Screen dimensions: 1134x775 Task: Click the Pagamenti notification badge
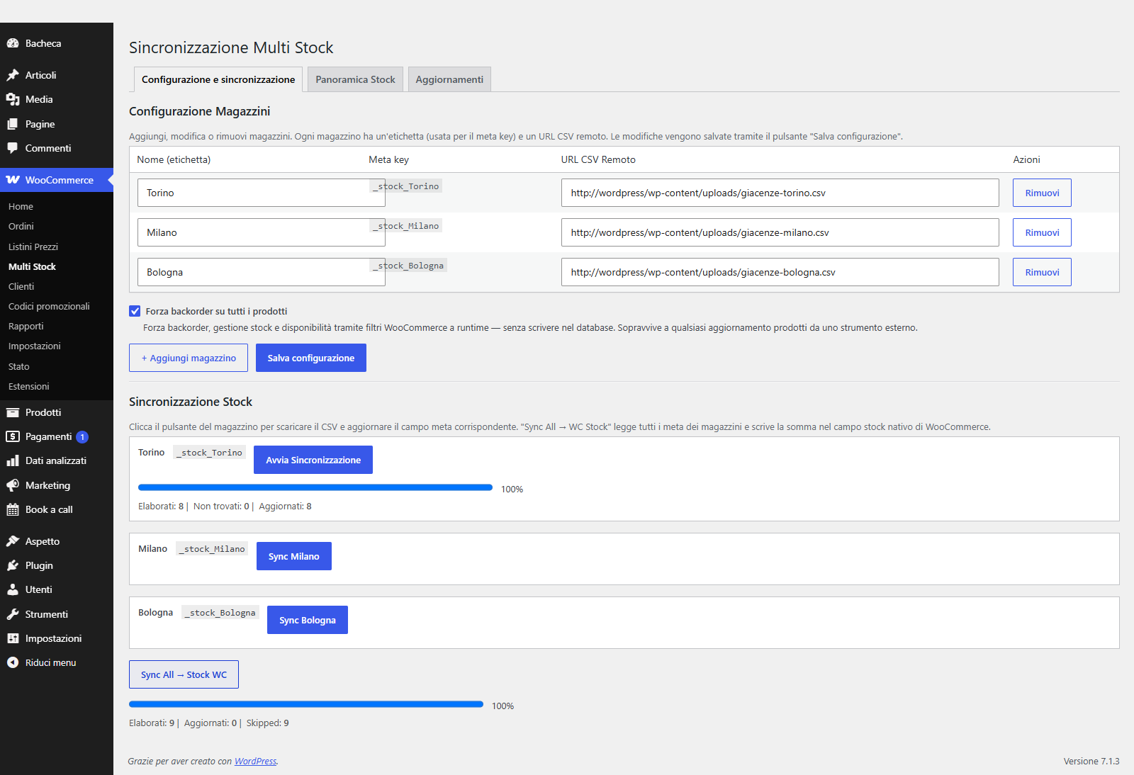click(82, 437)
